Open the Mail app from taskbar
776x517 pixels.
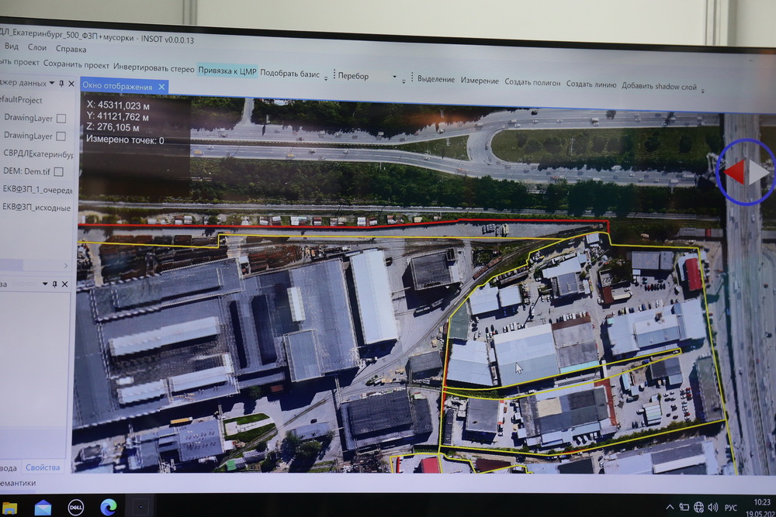(43, 508)
